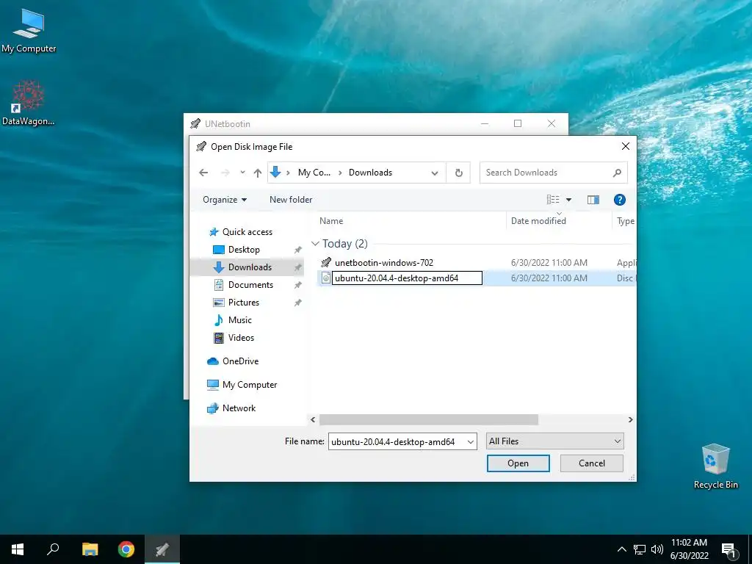752x564 pixels.
Task: Open Music in navigation pane
Action: pyautogui.click(x=240, y=320)
